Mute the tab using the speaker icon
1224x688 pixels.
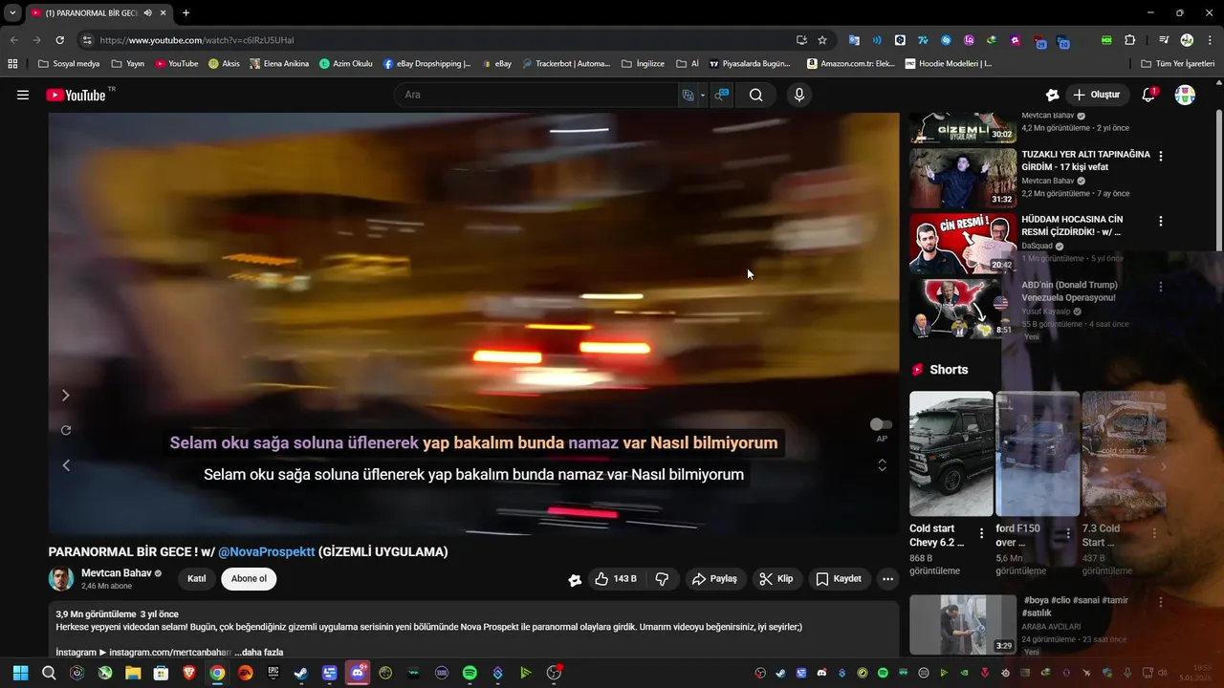point(148,13)
